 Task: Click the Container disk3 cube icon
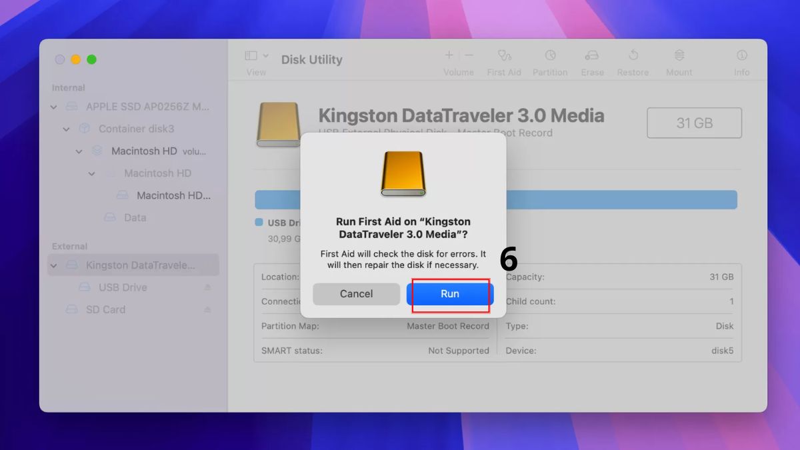pos(84,129)
